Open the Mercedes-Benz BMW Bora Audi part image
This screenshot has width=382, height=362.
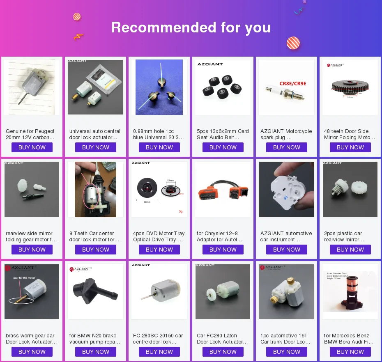pyautogui.click(x=350, y=292)
